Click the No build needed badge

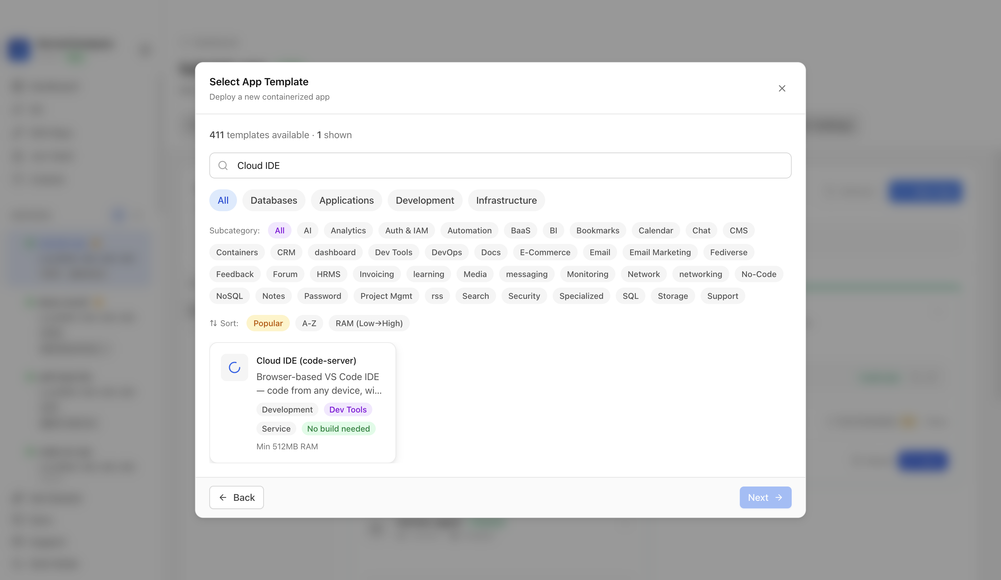click(x=339, y=429)
